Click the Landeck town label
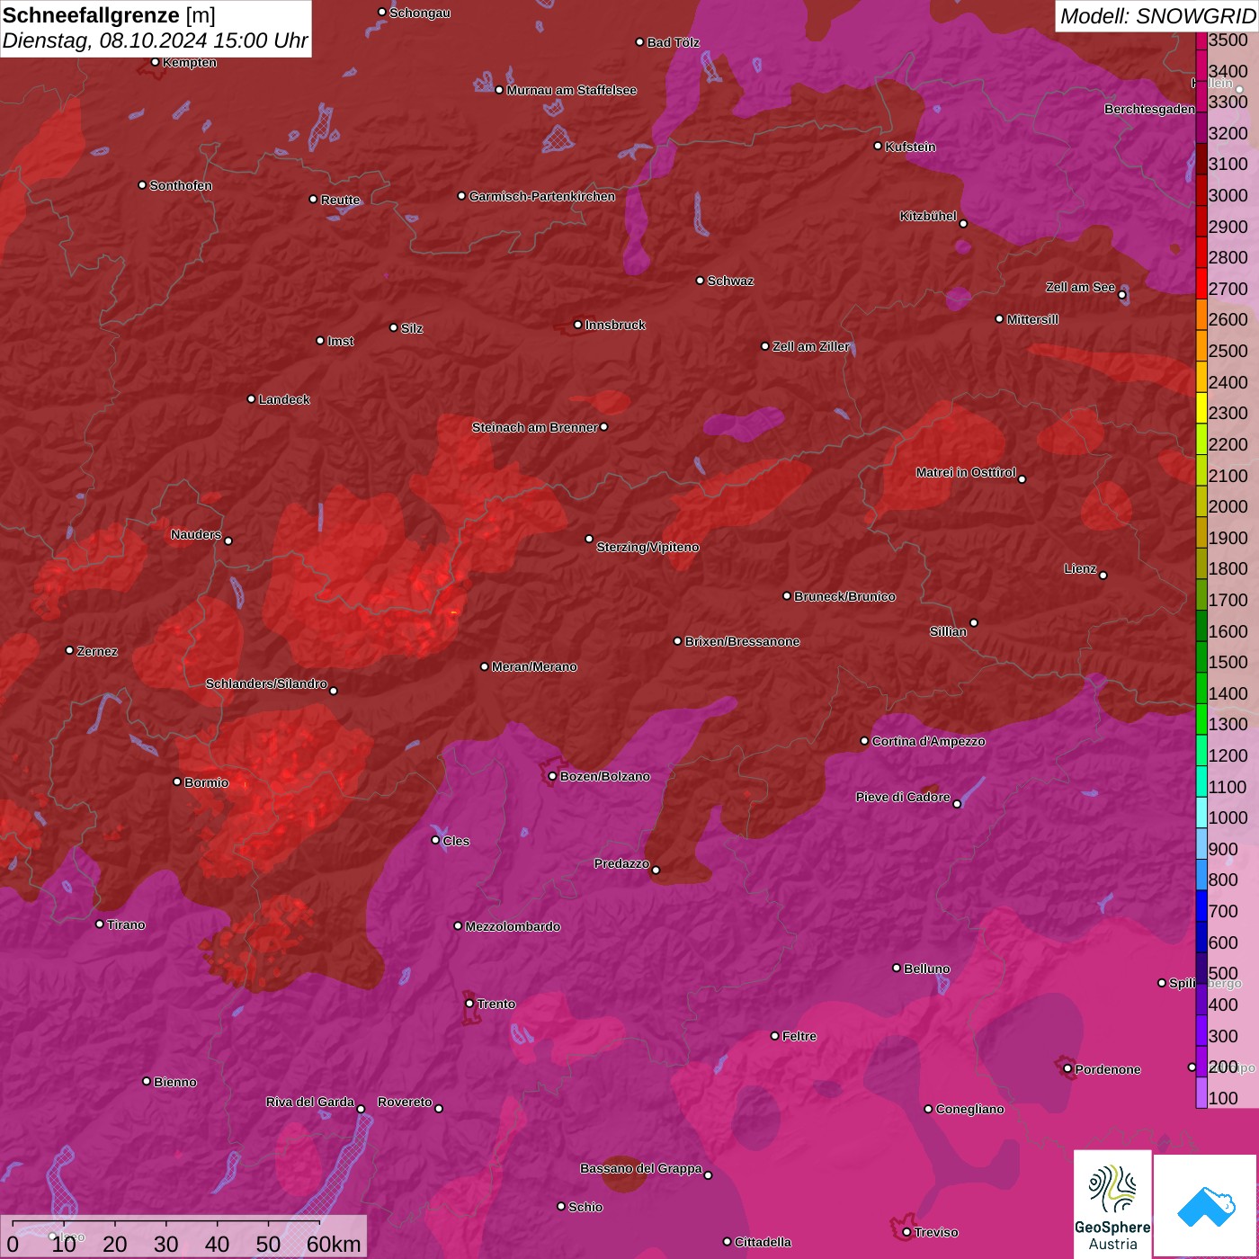1259x1259 pixels. [284, 399]
